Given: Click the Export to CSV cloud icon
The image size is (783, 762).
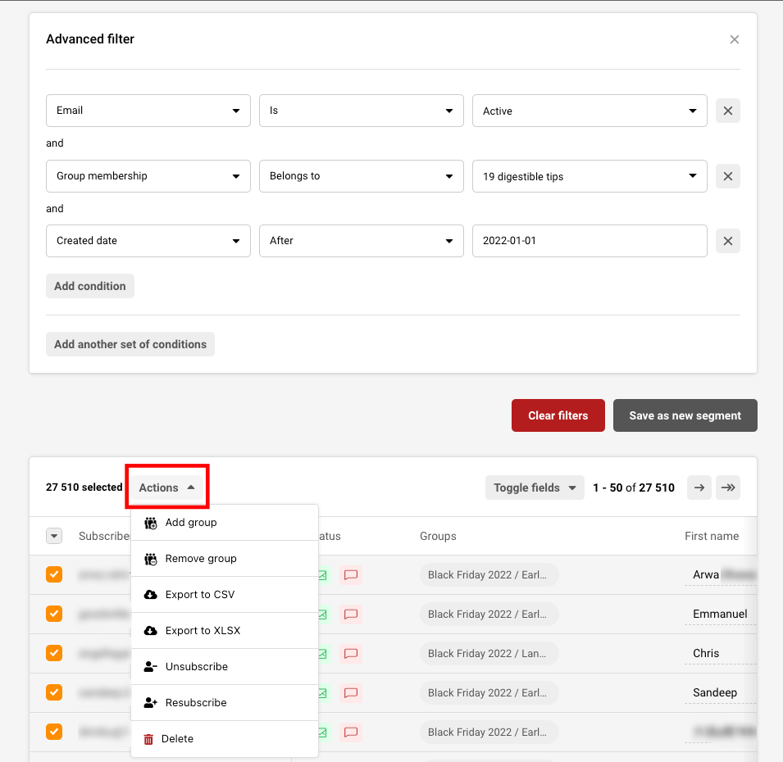Looking at the screenshot, I should click(x=150, y=595).
